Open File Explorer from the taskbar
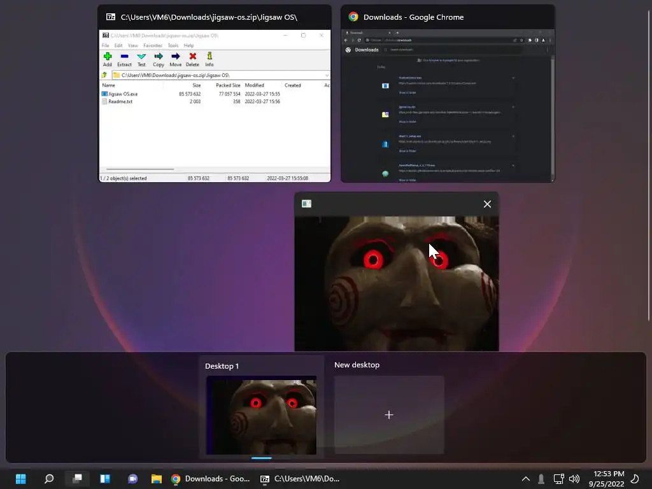The height and width of the screenshot is (489, 652). (157, 479)
